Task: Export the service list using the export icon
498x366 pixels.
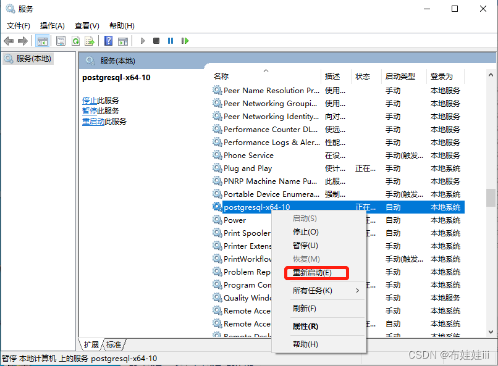Action: point(90,41)
